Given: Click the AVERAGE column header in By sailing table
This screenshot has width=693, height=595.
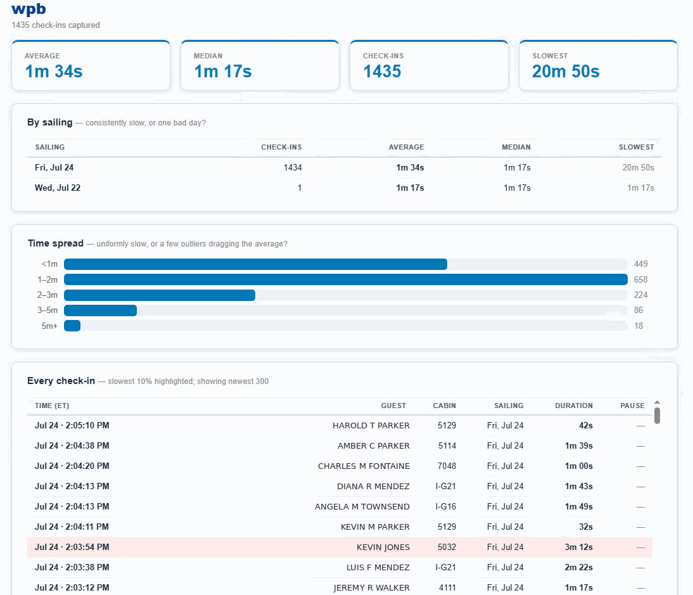Looking at the screenshot, I should click(406, 147).
